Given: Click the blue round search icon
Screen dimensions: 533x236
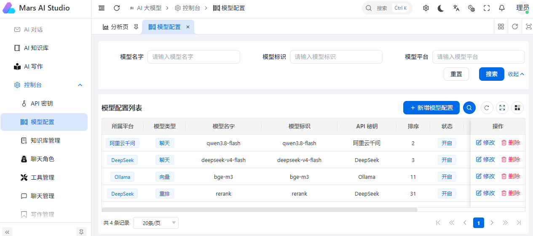Looking at the screenshot, I should click(469, 108).
